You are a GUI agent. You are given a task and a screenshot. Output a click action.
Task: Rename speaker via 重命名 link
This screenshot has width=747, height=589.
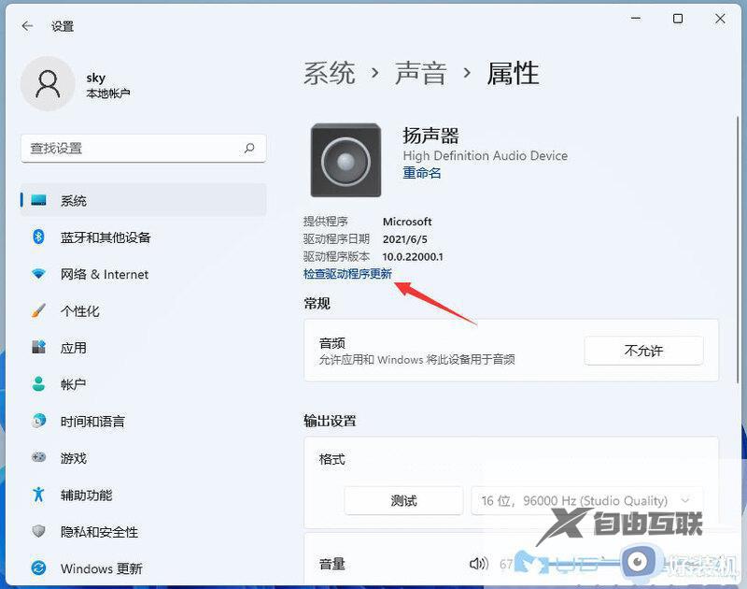(x=421, y=173)
